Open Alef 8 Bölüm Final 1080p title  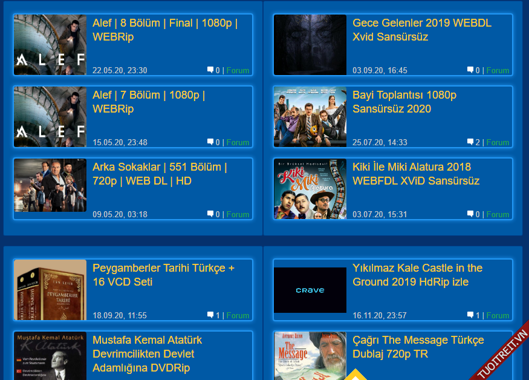[165, 30]
